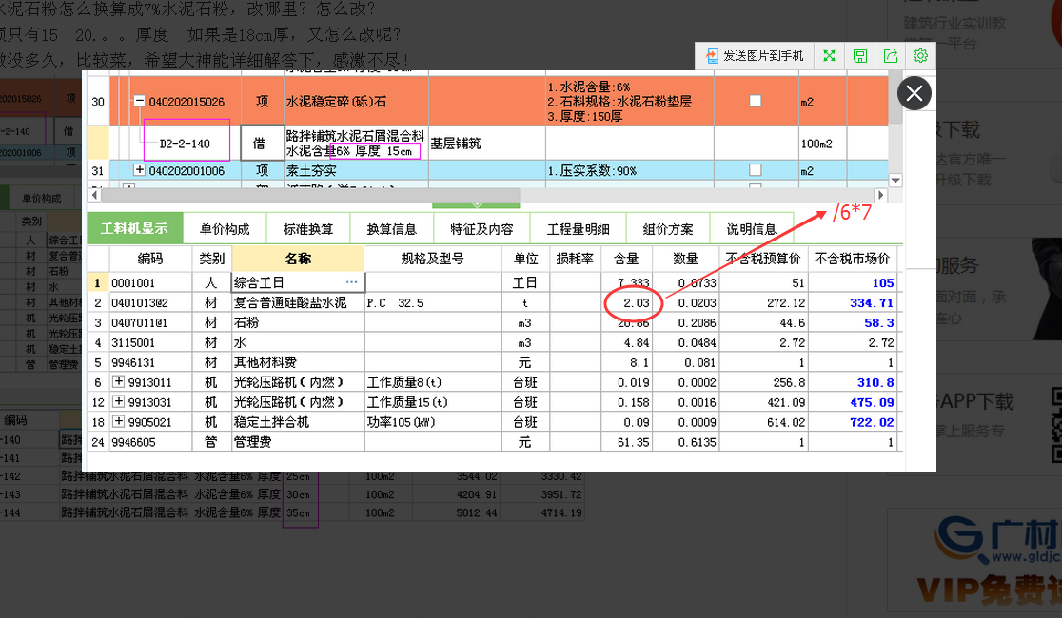Click the send picture to phone icon
Image resolution: width=1062 pixels, height=618 pixels.
click(712, 56)
